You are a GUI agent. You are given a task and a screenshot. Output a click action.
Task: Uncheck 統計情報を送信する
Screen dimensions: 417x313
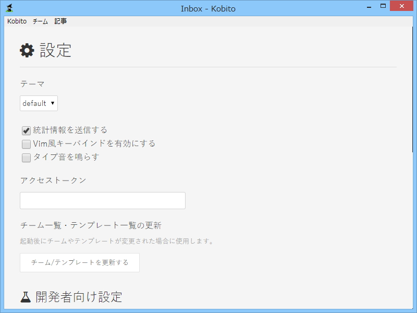coord(26,129)
